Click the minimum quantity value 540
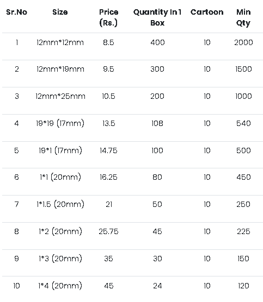The image size is (263, 302). pos(243,123)
